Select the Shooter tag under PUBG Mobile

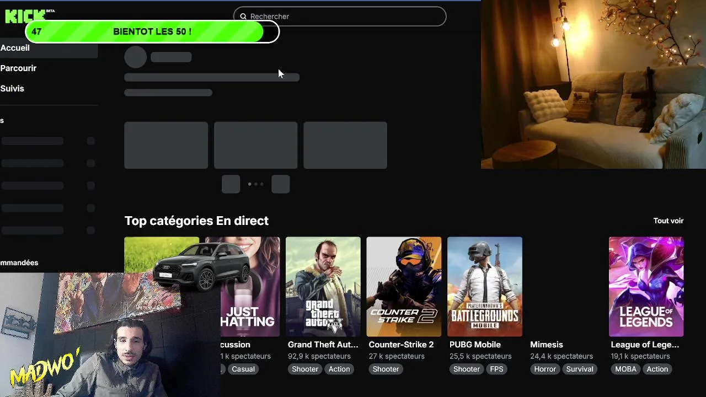[467, 369]
